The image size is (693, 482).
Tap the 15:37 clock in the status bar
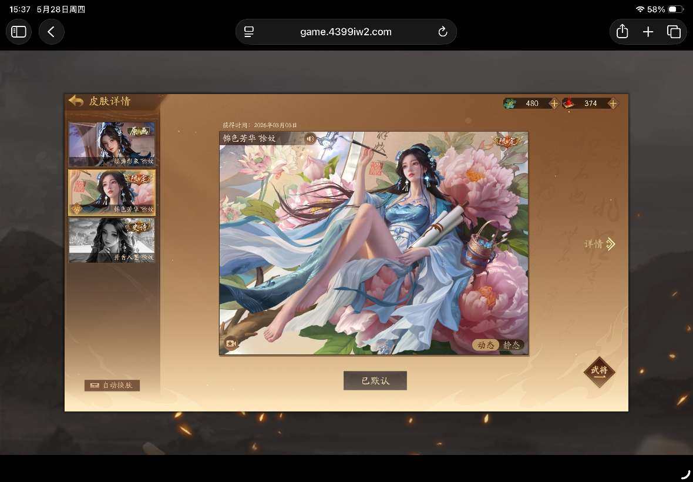(x=20, y=9)
